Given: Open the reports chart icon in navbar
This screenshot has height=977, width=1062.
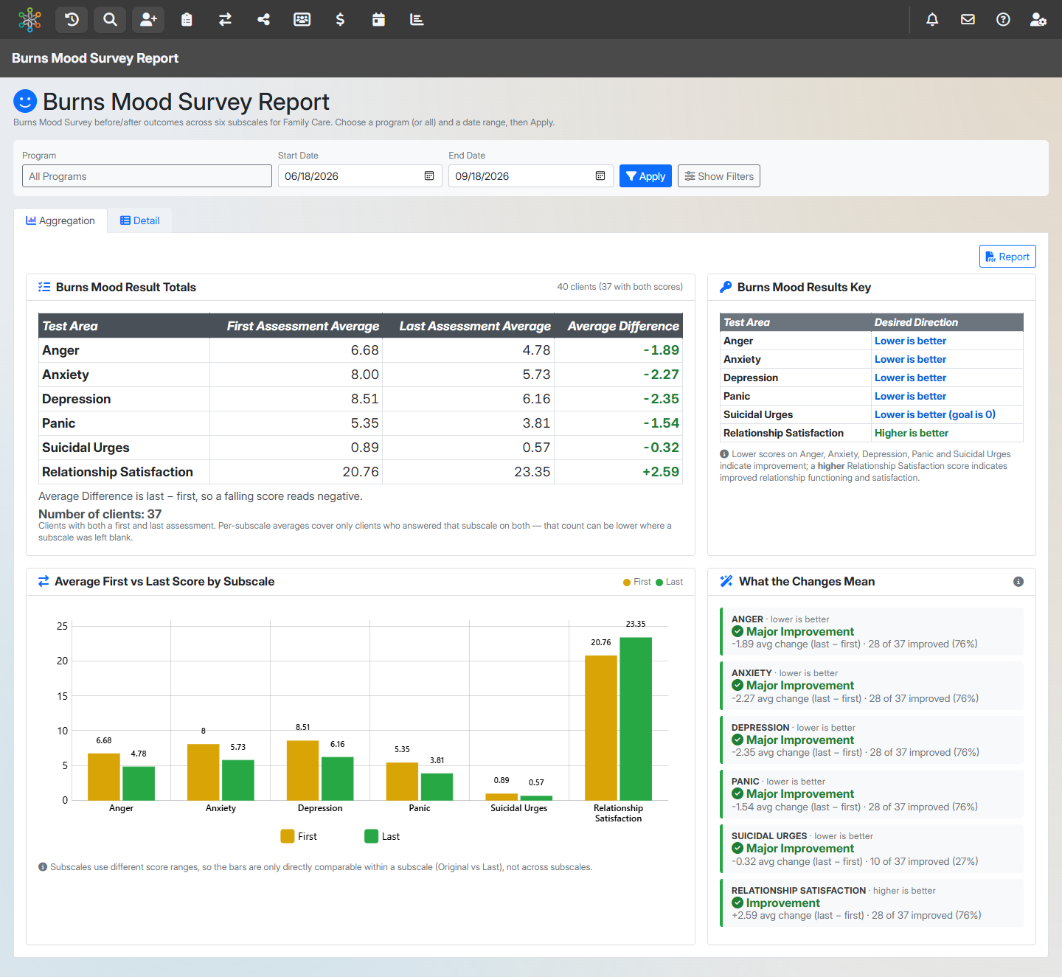Looking at the screenshot, I should click(417, 19).
